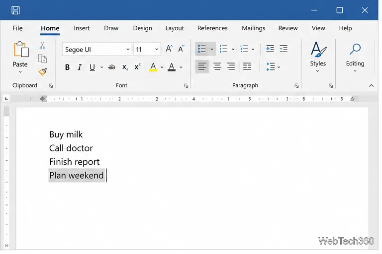This screenshot has height=254, width=382.
Task: Switch to the Mailings tab
Action: pos(253,28)
